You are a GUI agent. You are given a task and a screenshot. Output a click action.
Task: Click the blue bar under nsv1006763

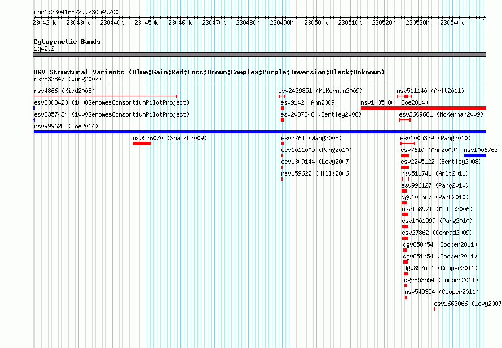coord(475,155)
